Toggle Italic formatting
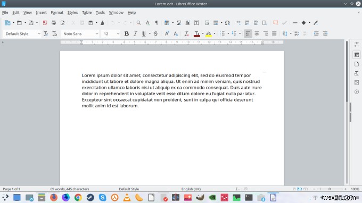This screenshot has width=362, height=203. [x=135, y=34]
